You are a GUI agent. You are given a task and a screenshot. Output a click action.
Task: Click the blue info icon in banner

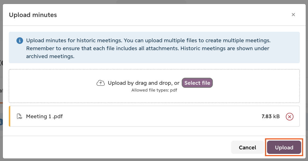(20, 41)
